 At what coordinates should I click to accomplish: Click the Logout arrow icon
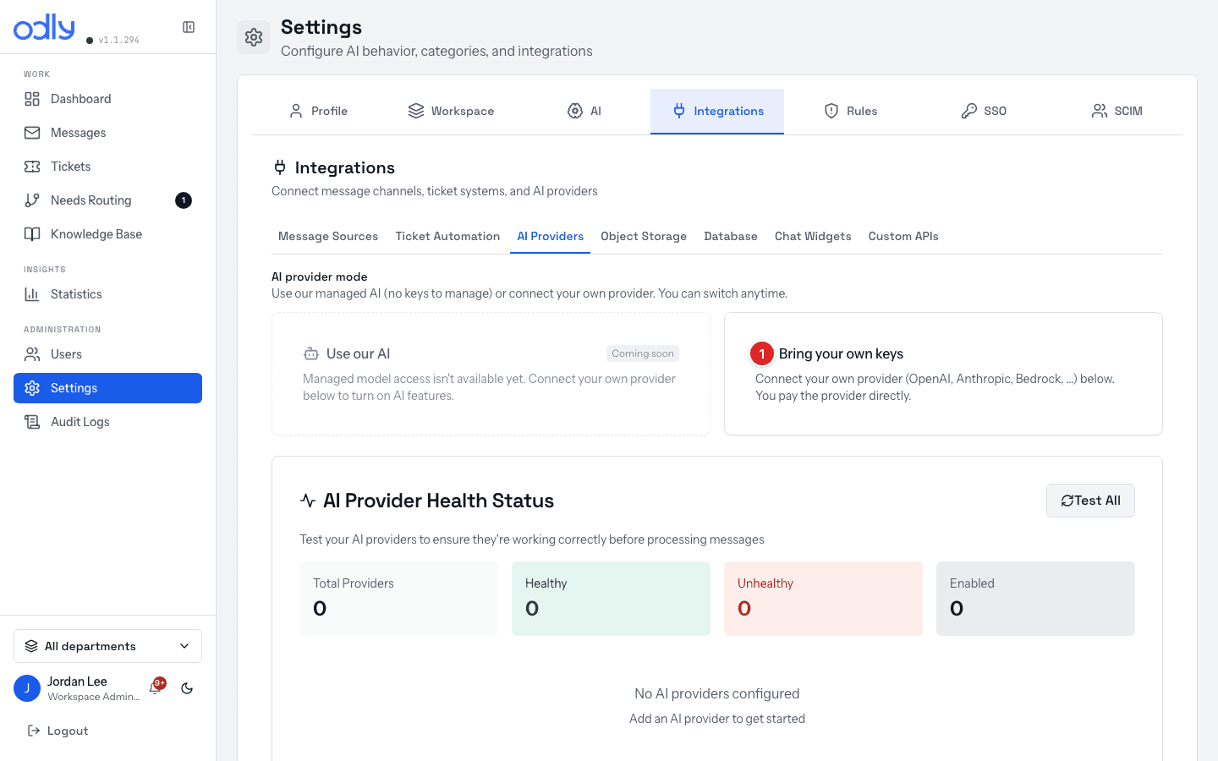point(34,731)
